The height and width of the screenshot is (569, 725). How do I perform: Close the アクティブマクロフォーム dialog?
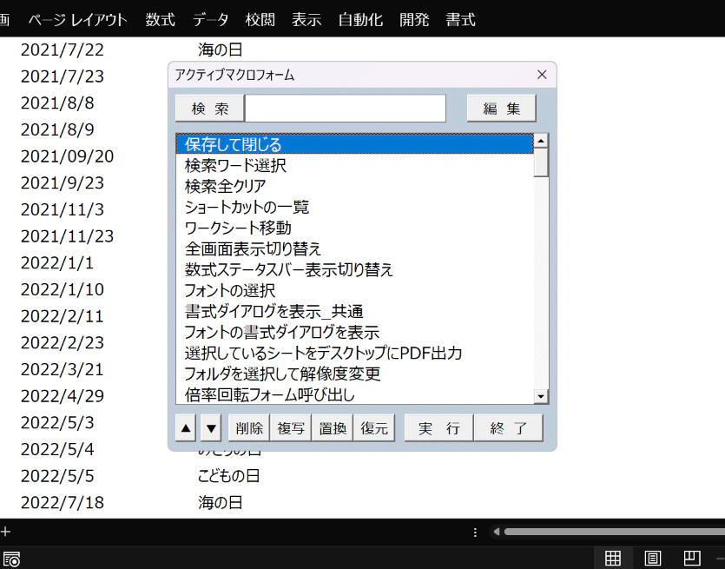542,75
